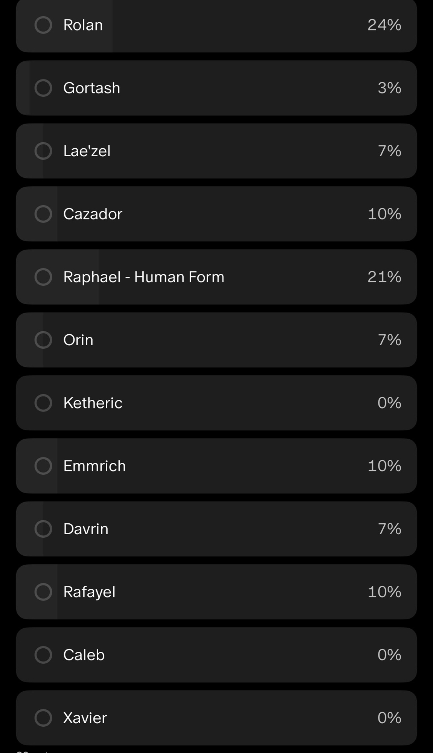The width and height of the screenshot is (433, 753).
Task: Vote for Davrin via radio circle
Action: pos(43,529)
